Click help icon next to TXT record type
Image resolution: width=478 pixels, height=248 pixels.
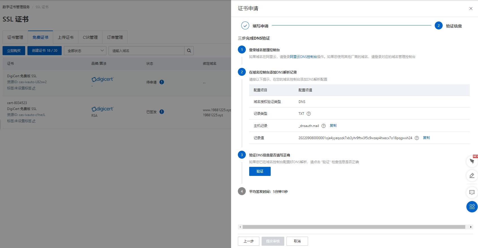tap(309, 114)
